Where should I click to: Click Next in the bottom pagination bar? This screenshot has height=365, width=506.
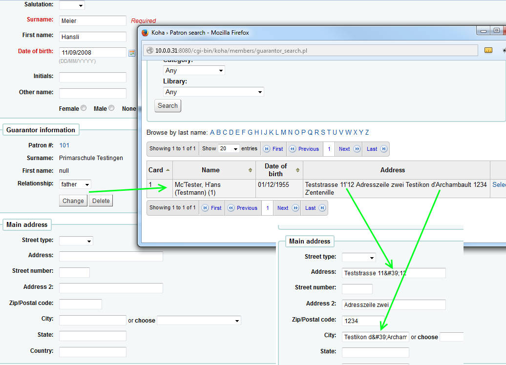(x=288, y=208)
